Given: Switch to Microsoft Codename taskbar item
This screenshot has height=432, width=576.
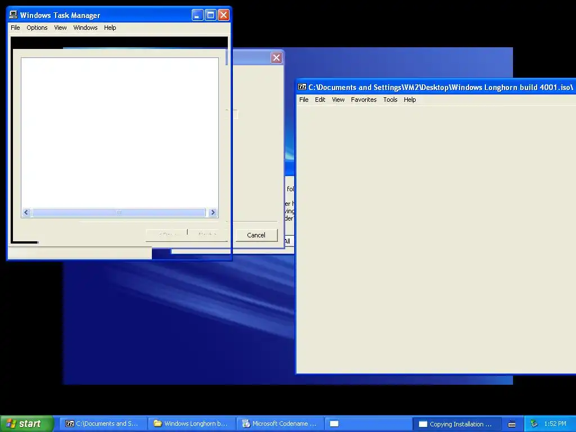Looking at the screenshot, I should [280, 424].
